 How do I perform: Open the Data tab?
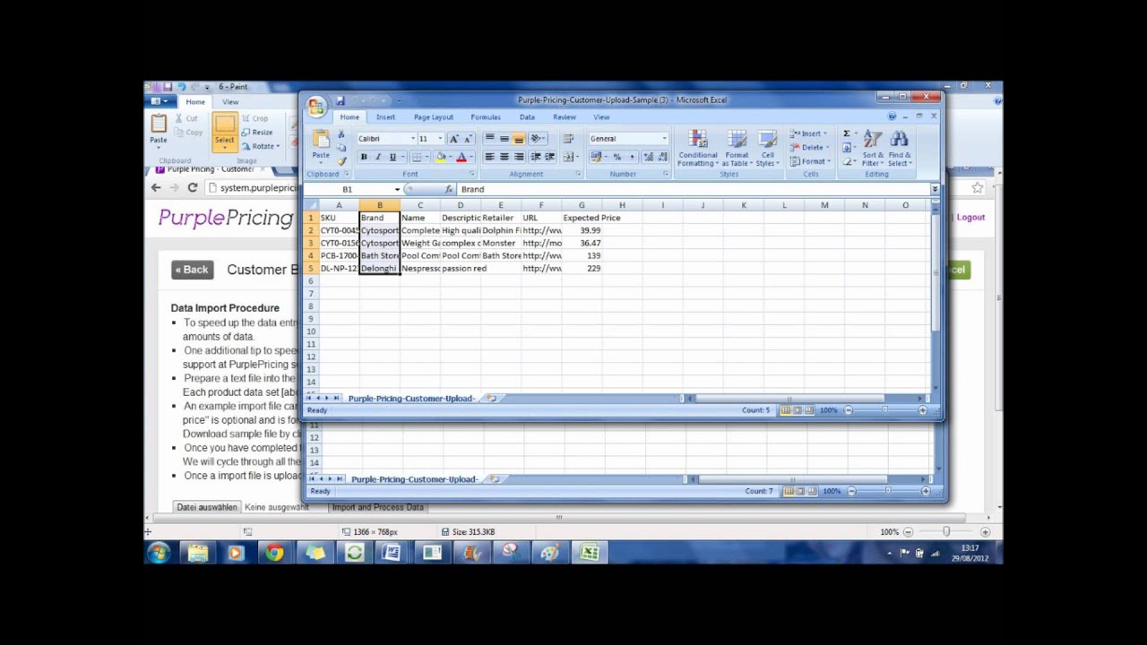click(527, 117)
